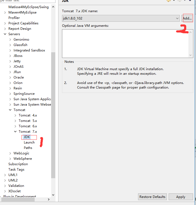Expand the Tomcat 5.x tree node
This screenshot has height=205, width=196.
(15, 121)
